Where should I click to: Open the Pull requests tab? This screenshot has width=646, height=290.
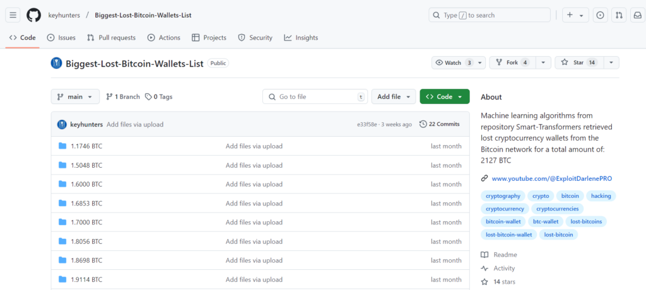(111, 37)
